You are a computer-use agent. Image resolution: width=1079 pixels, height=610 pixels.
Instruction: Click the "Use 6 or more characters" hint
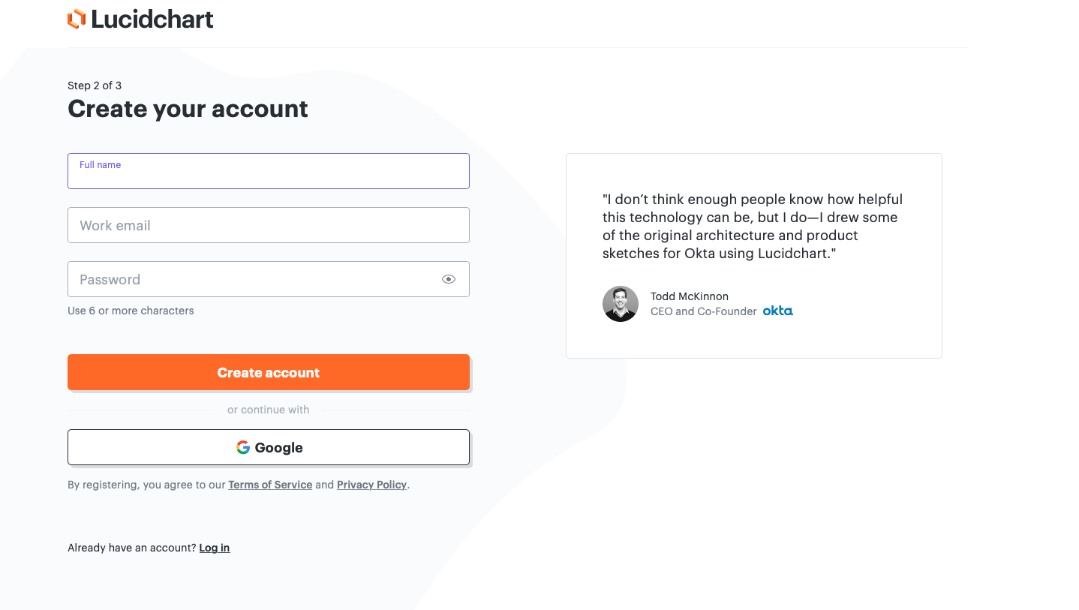pos(131,311)
